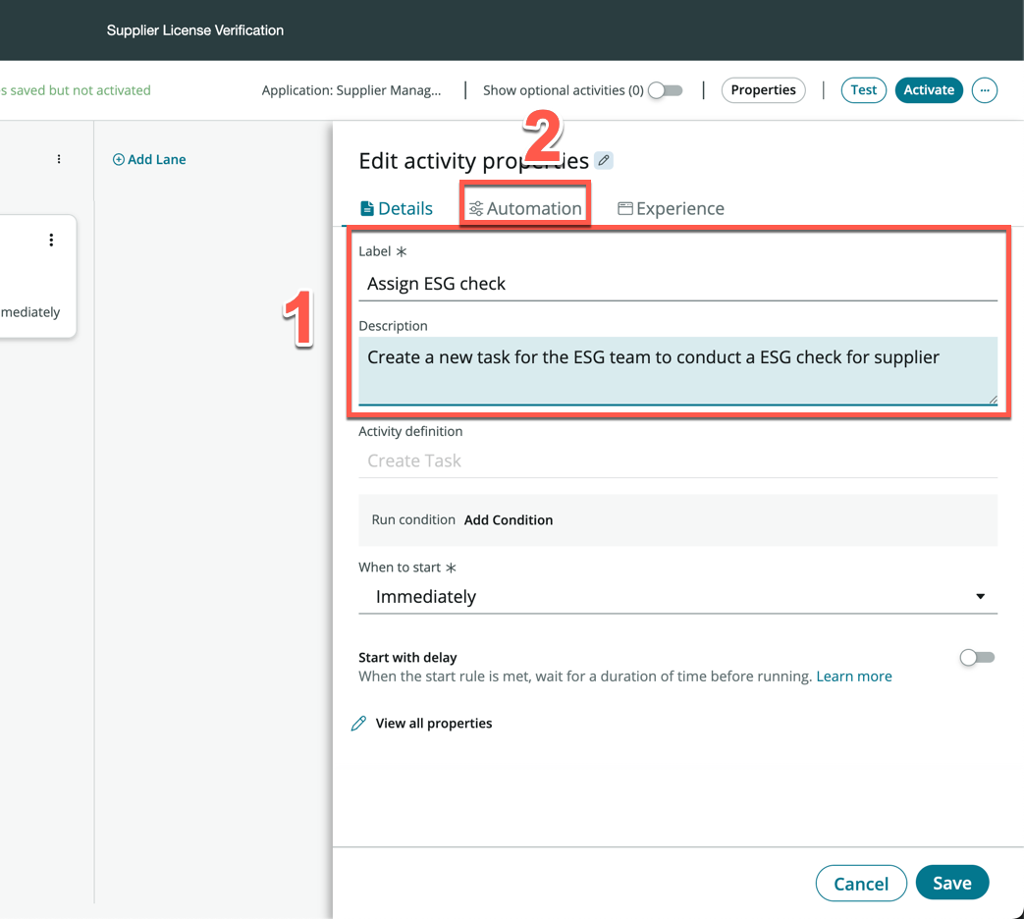Open the three-dot more options menu near Activate
1024x919 pixels.
coord(984,90)
